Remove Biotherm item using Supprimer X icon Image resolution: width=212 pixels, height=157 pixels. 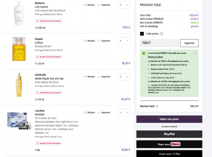99,5
